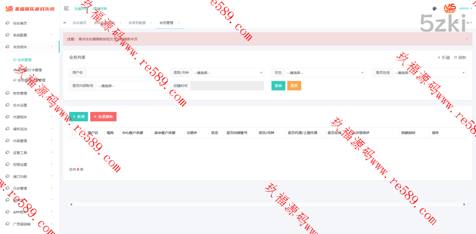
Task: Click the icon beside 会员相关 in sidebar
Action: pyautogui.click(x=7, y=47)
